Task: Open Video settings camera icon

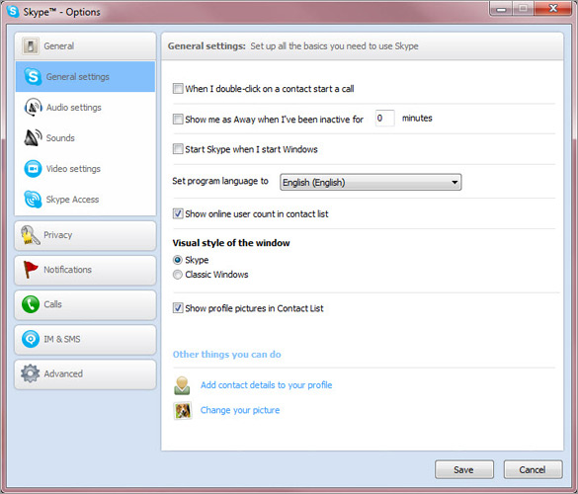Action: pos(33,169)
